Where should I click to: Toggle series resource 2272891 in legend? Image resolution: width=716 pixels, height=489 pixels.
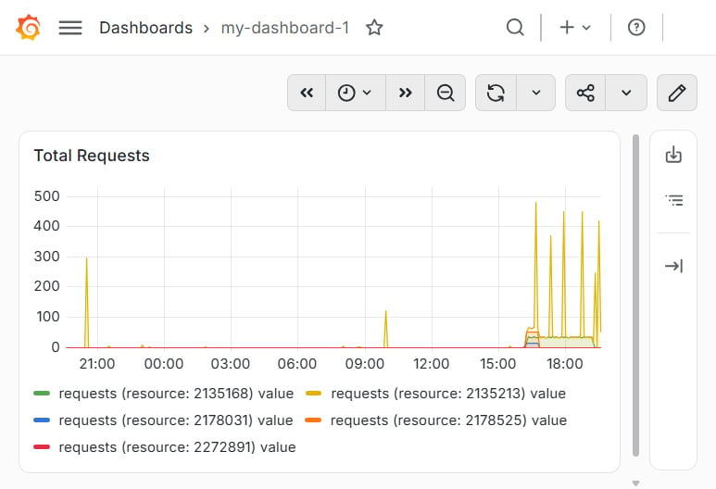point(177,447)
